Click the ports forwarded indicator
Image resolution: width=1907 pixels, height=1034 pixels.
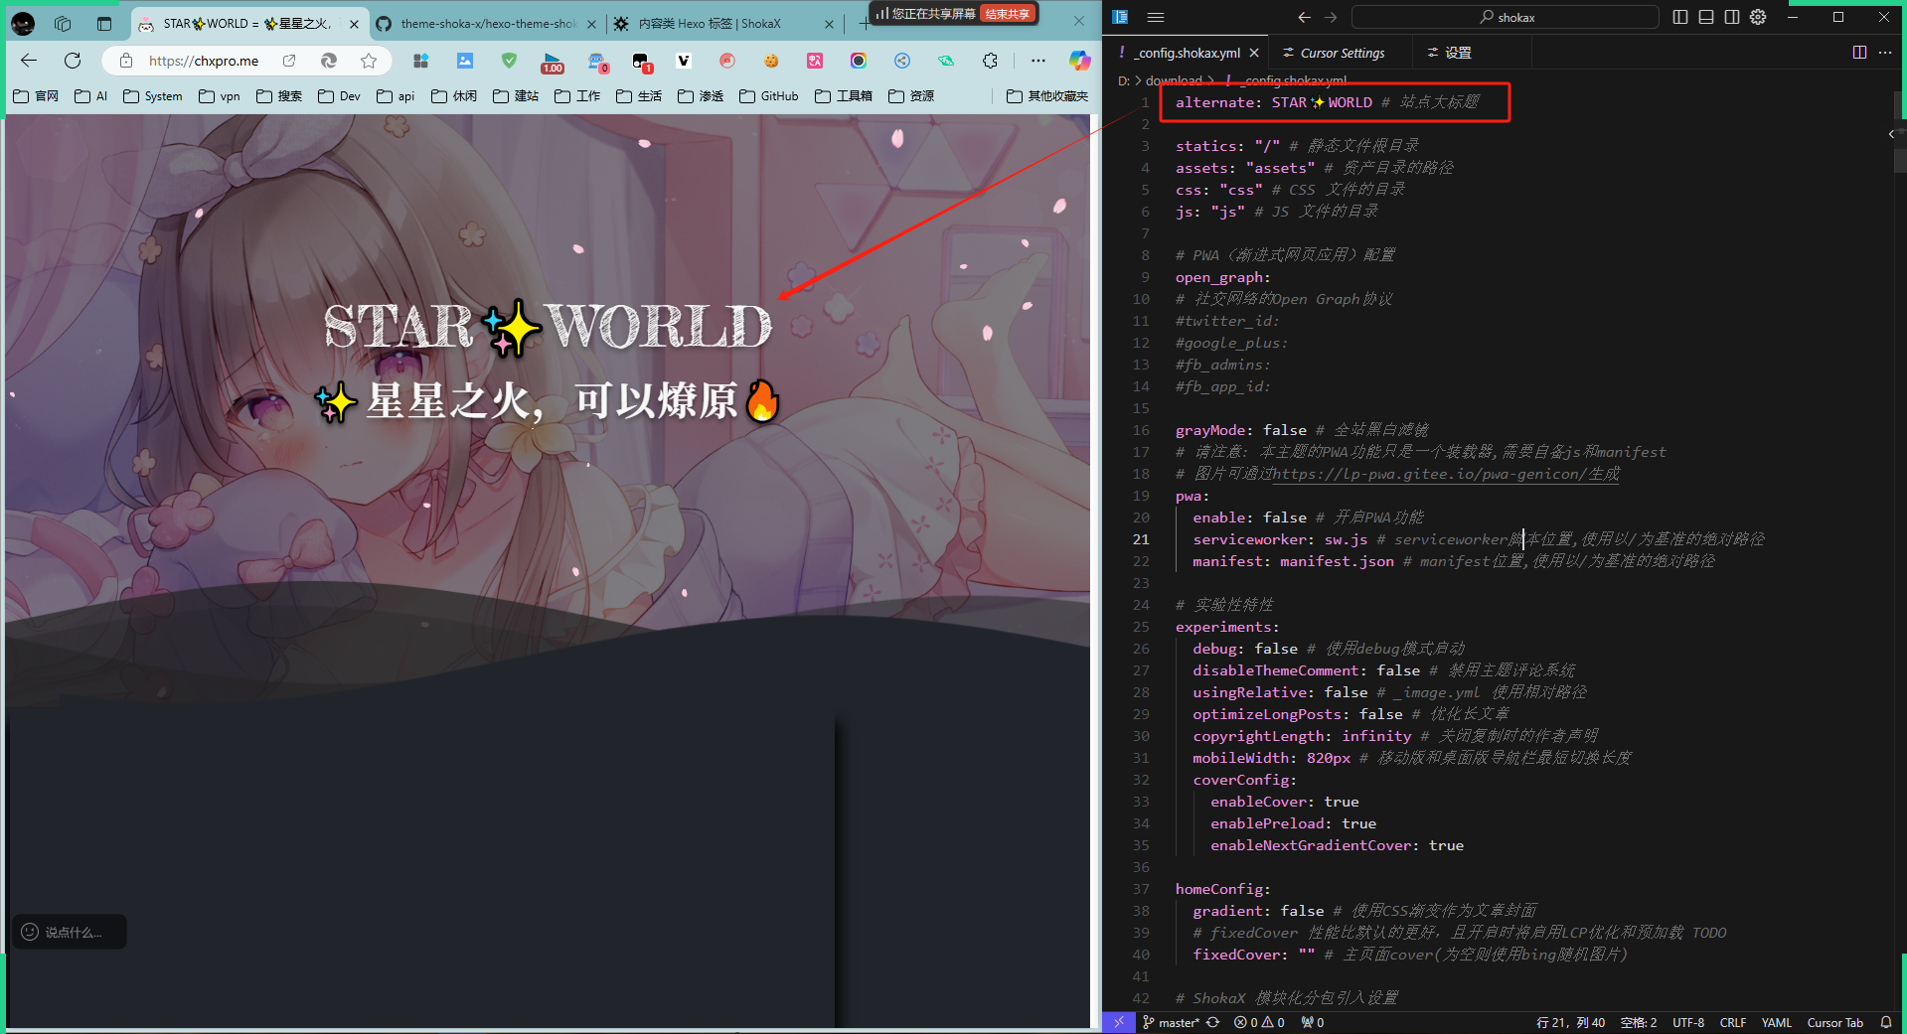tap(1313, 1022)
